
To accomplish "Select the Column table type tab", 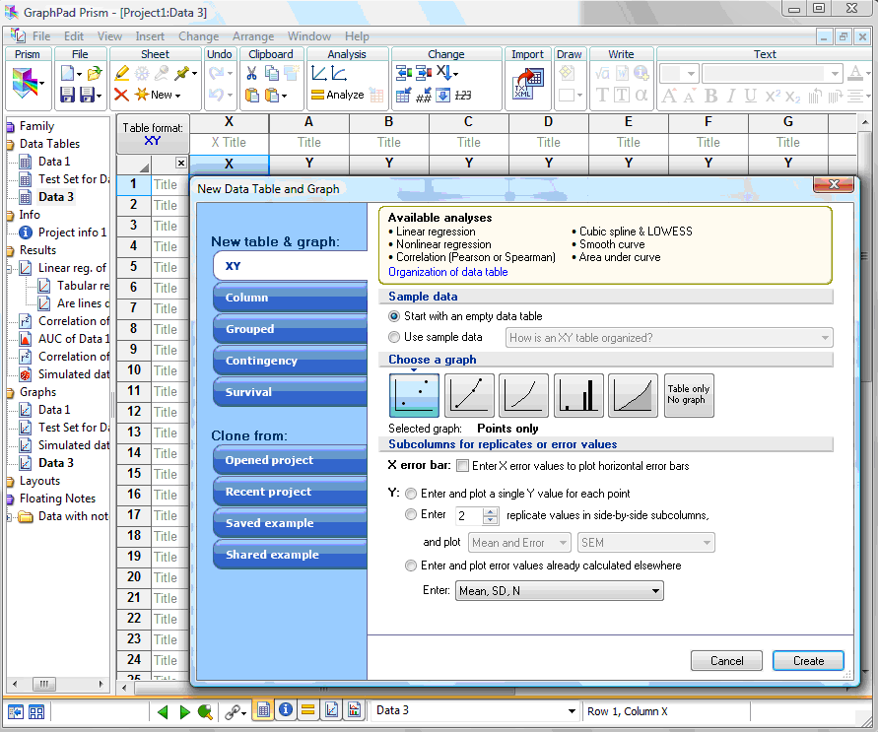I will pos(290,298).
